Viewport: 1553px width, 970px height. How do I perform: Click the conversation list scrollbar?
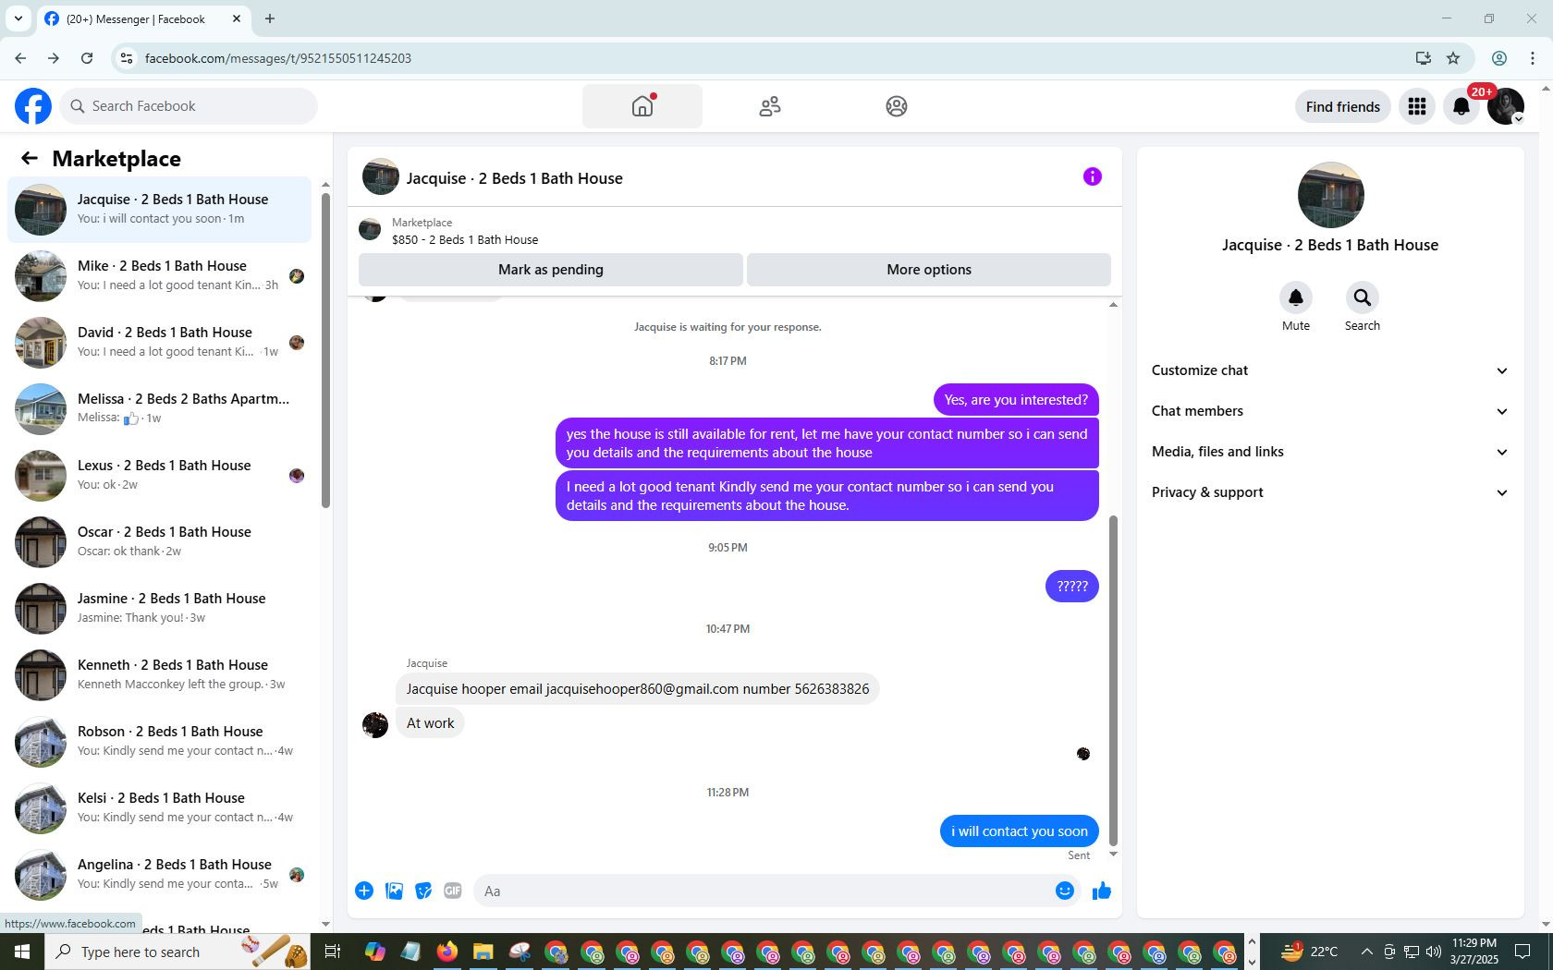[325, 349]
